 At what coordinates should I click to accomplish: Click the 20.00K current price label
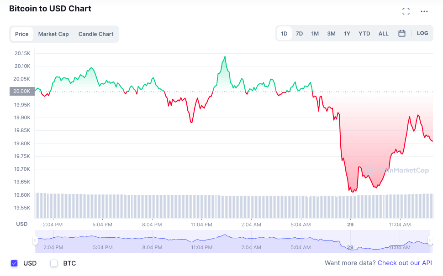(22, 91)
